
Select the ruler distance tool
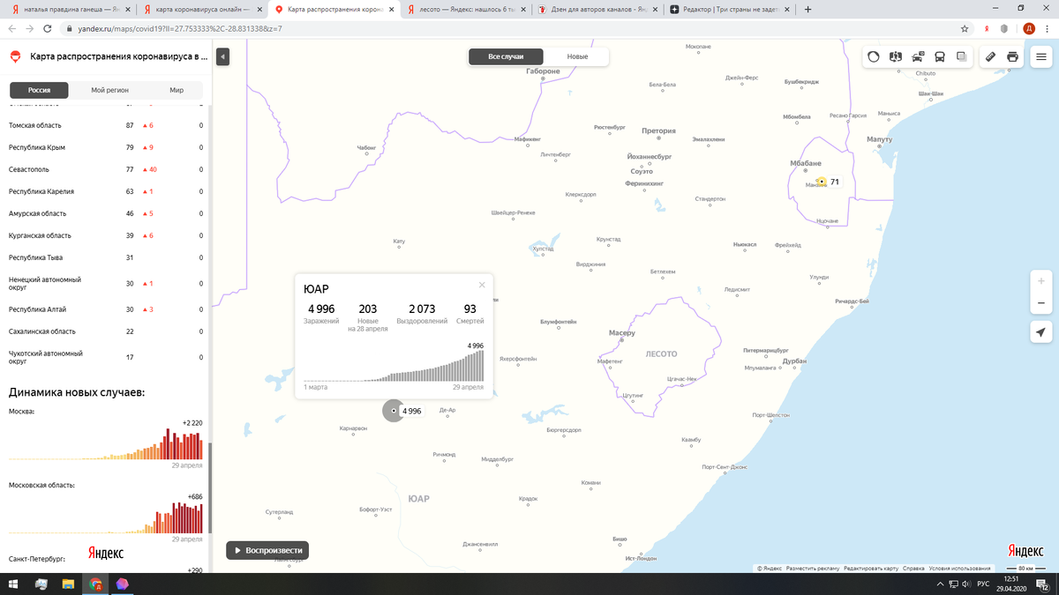990,56
